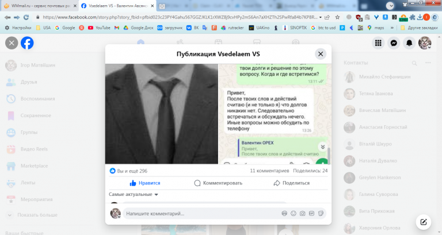Open the avatar sticker icon in comment box
The image size is (442, 235).
(284, 214)
